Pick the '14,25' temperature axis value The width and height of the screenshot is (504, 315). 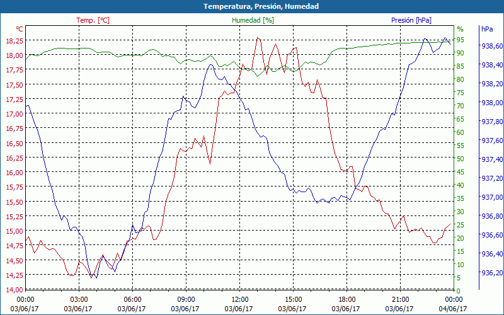[x=14, y=275]
